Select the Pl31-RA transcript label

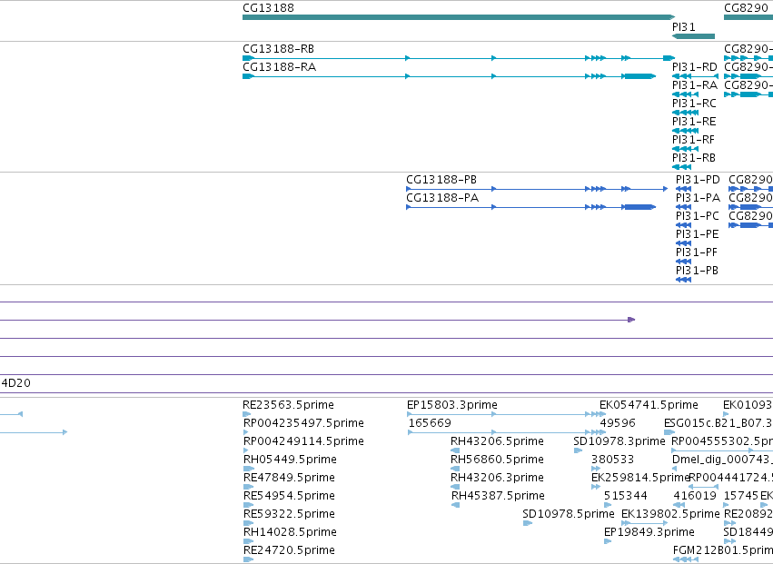click(695, 85)
